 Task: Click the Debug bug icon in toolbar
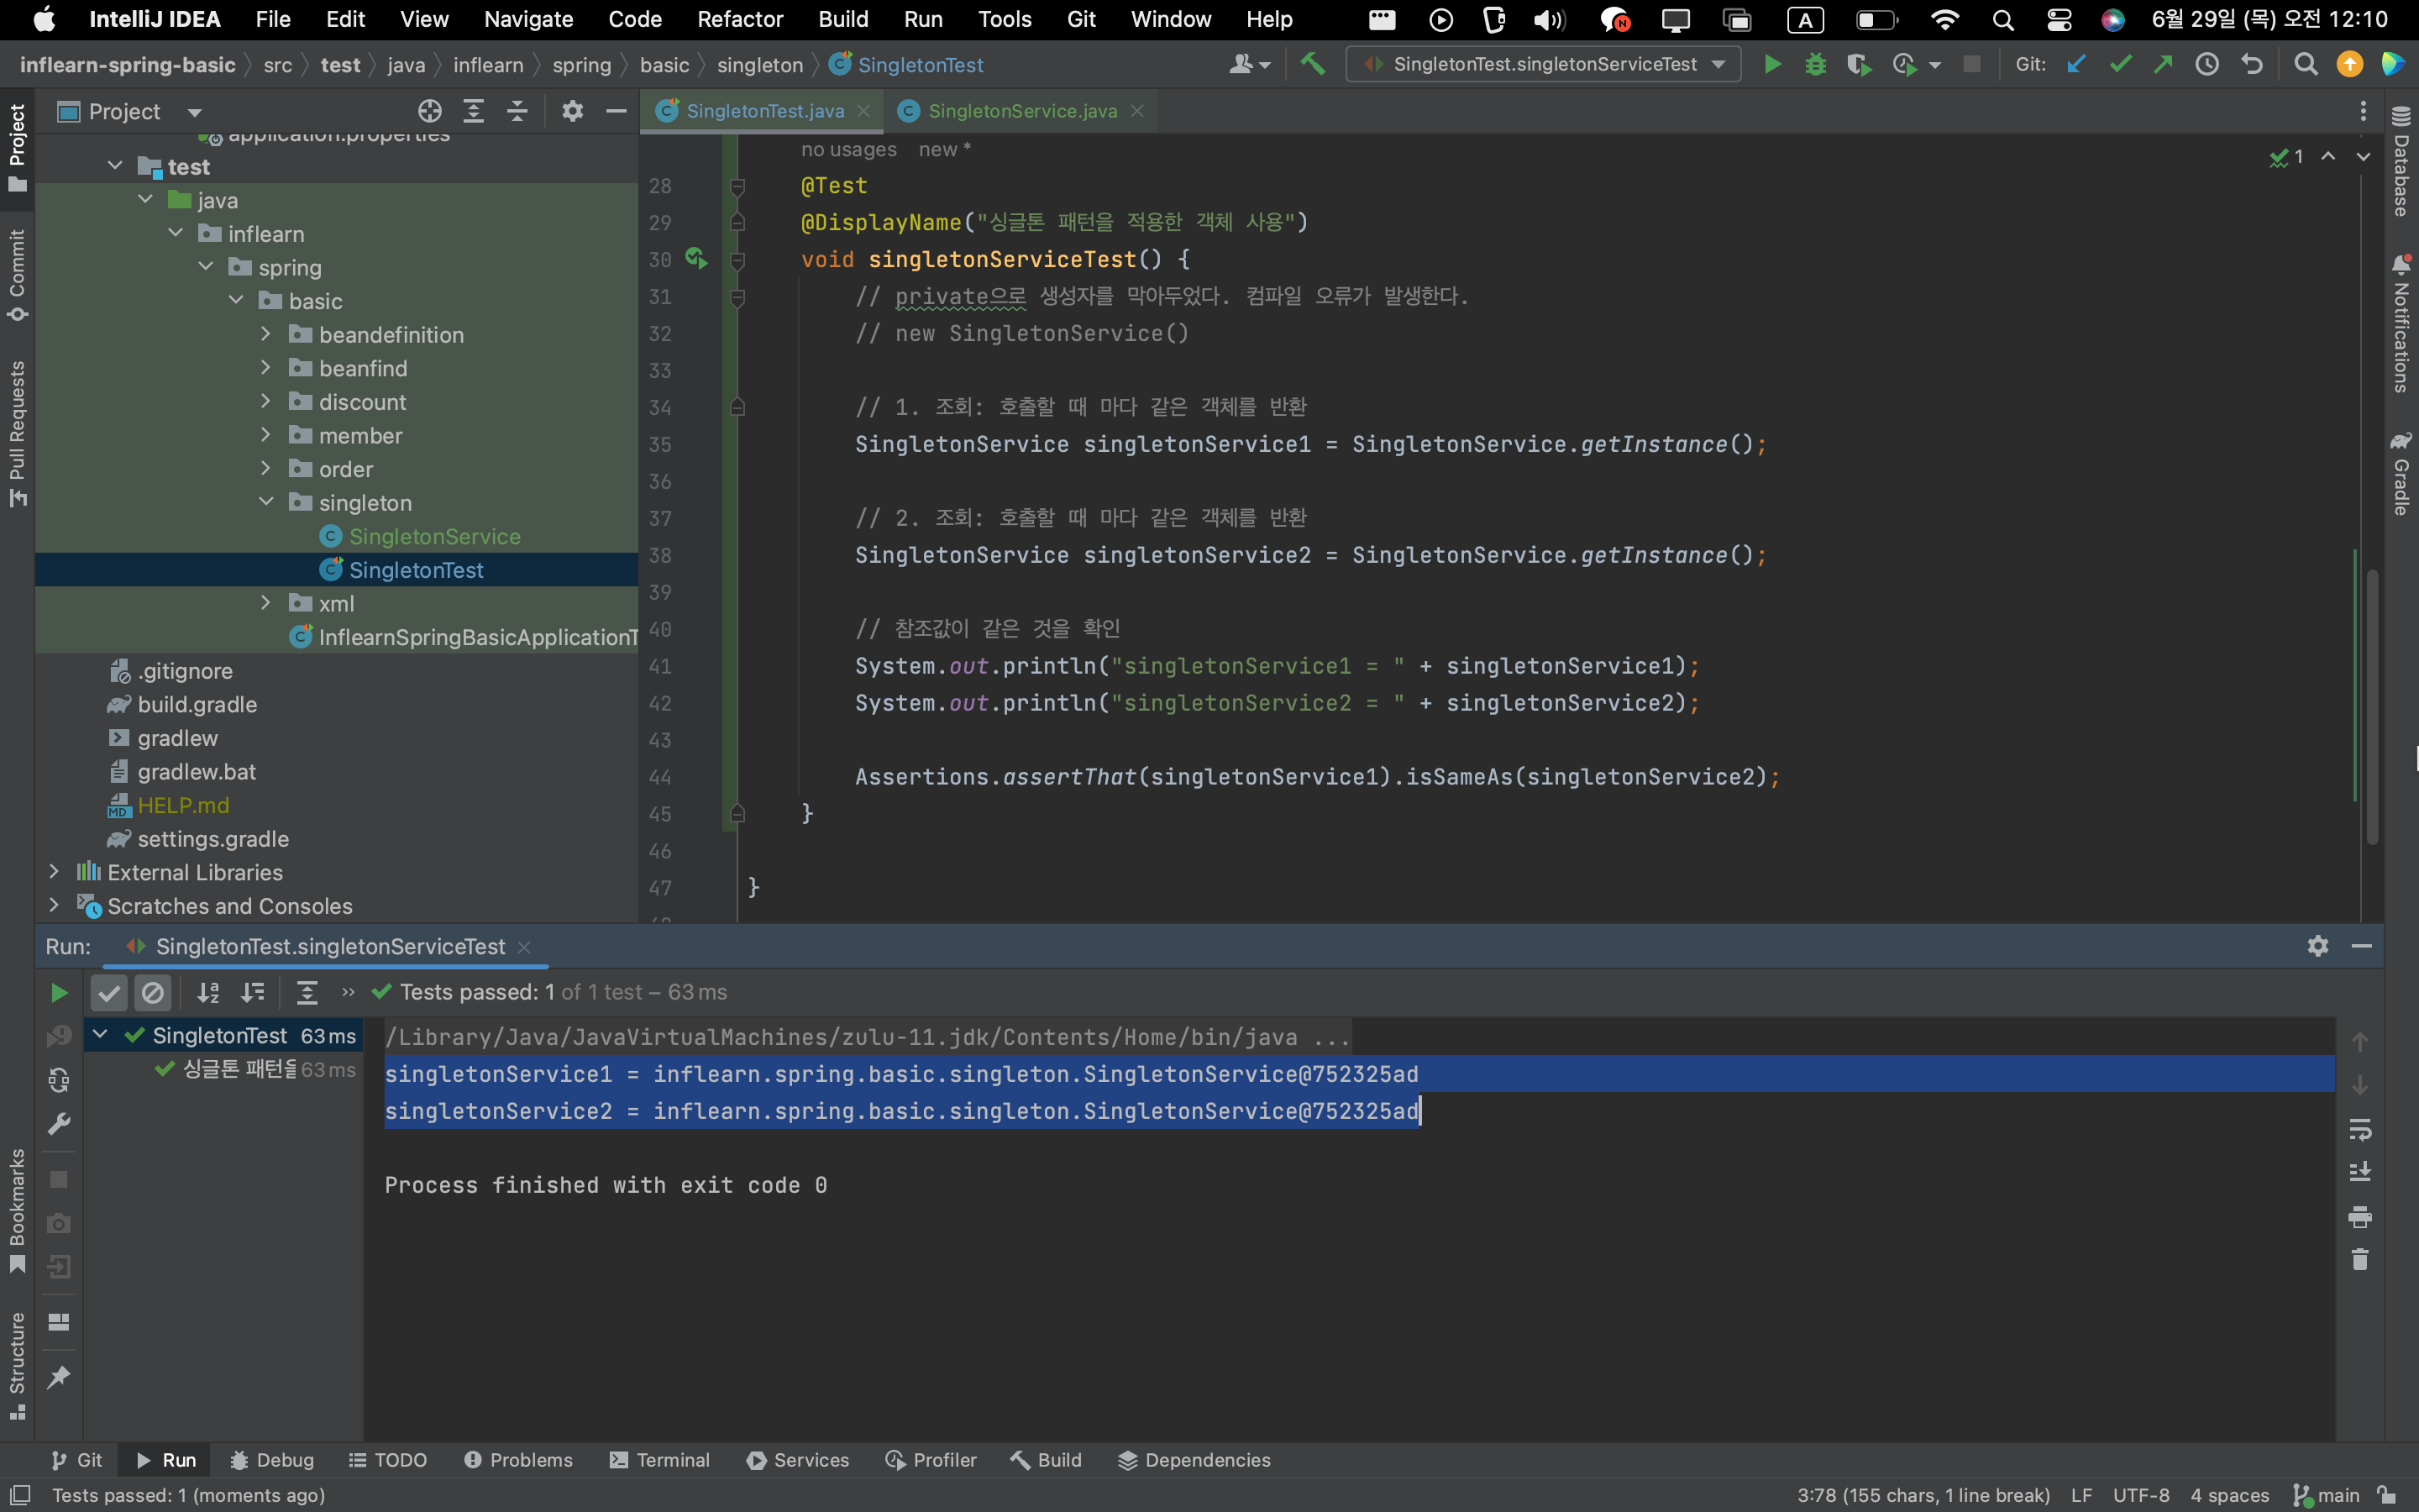pos(1815,64)
